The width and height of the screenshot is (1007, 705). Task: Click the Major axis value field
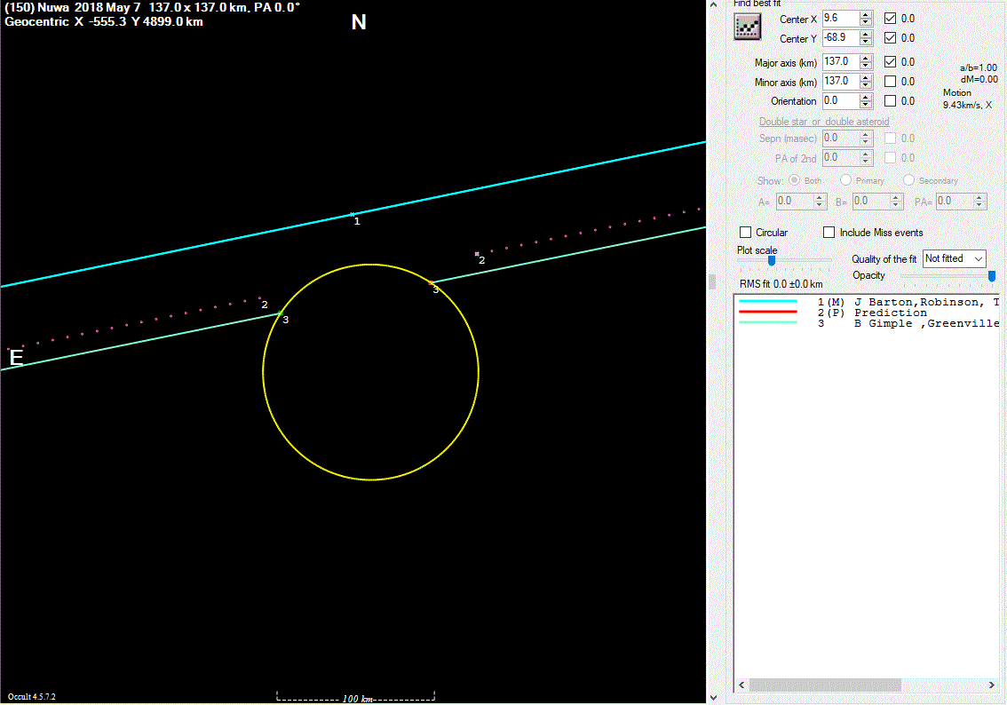(x=841, y=61)
